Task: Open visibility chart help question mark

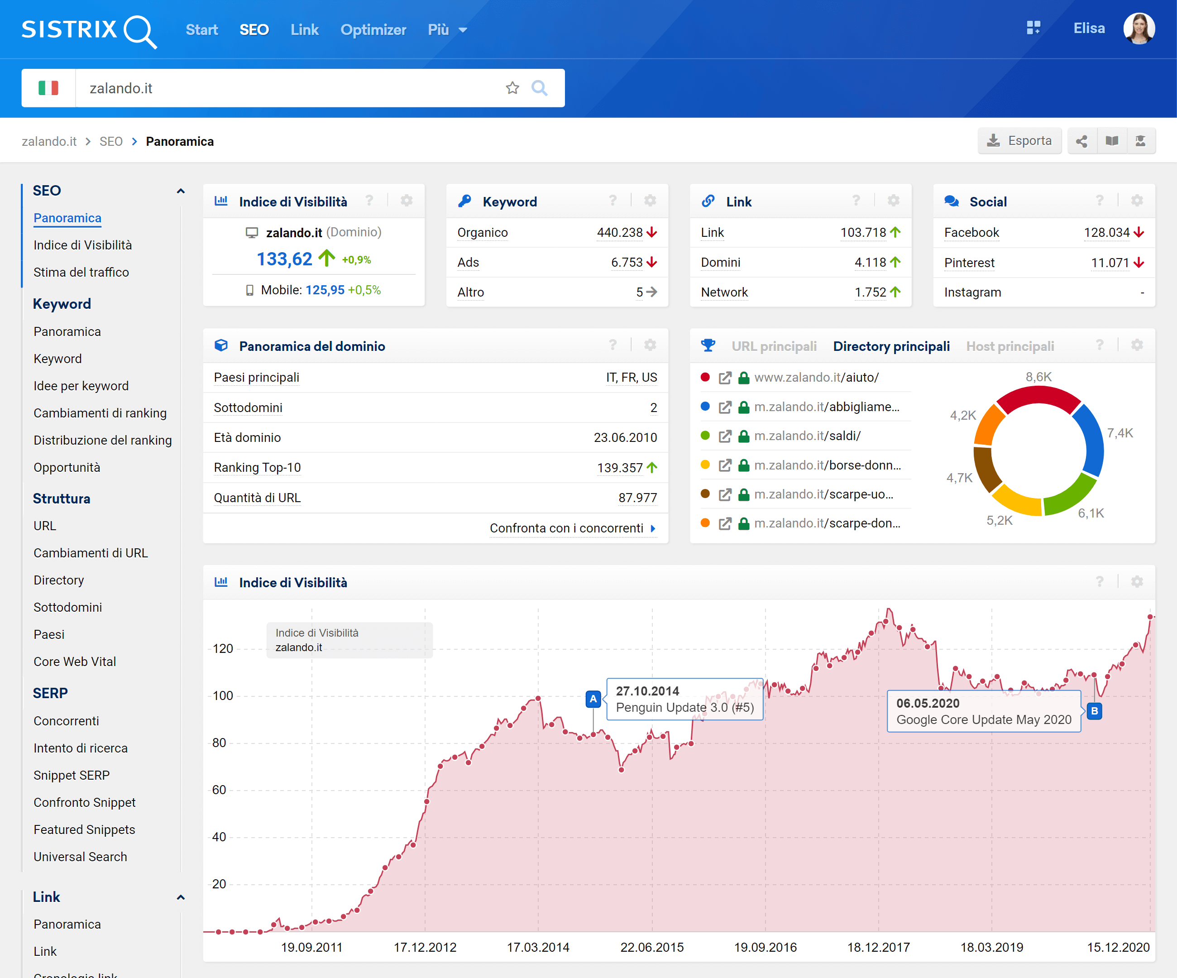Action: pyautogui.click(x=1100, y=582)
